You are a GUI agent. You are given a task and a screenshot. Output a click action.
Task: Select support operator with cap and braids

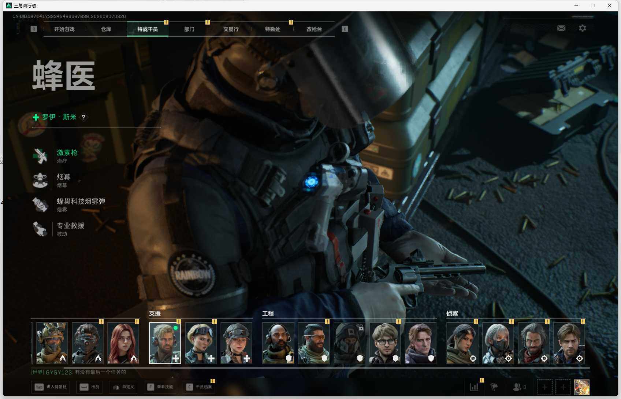[x=237, y=343]
